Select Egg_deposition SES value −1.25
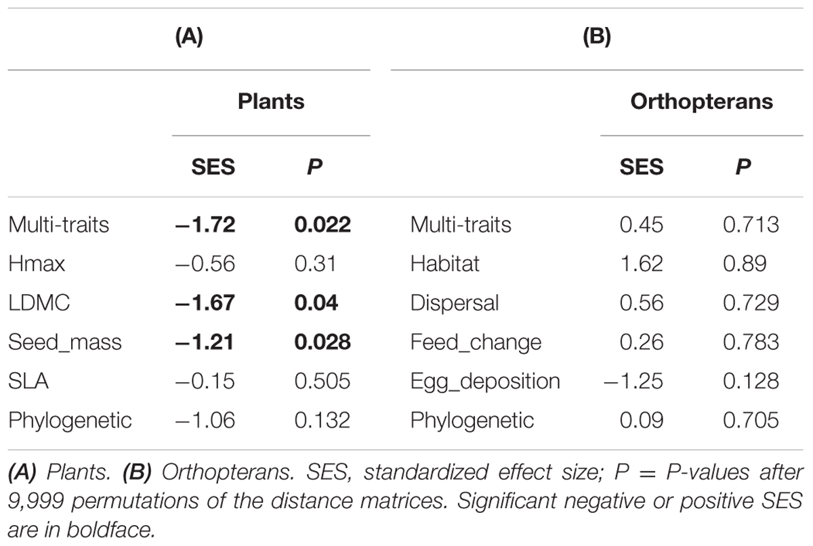Viewport: 813px width, 546px height. click(x=632, y=381)
